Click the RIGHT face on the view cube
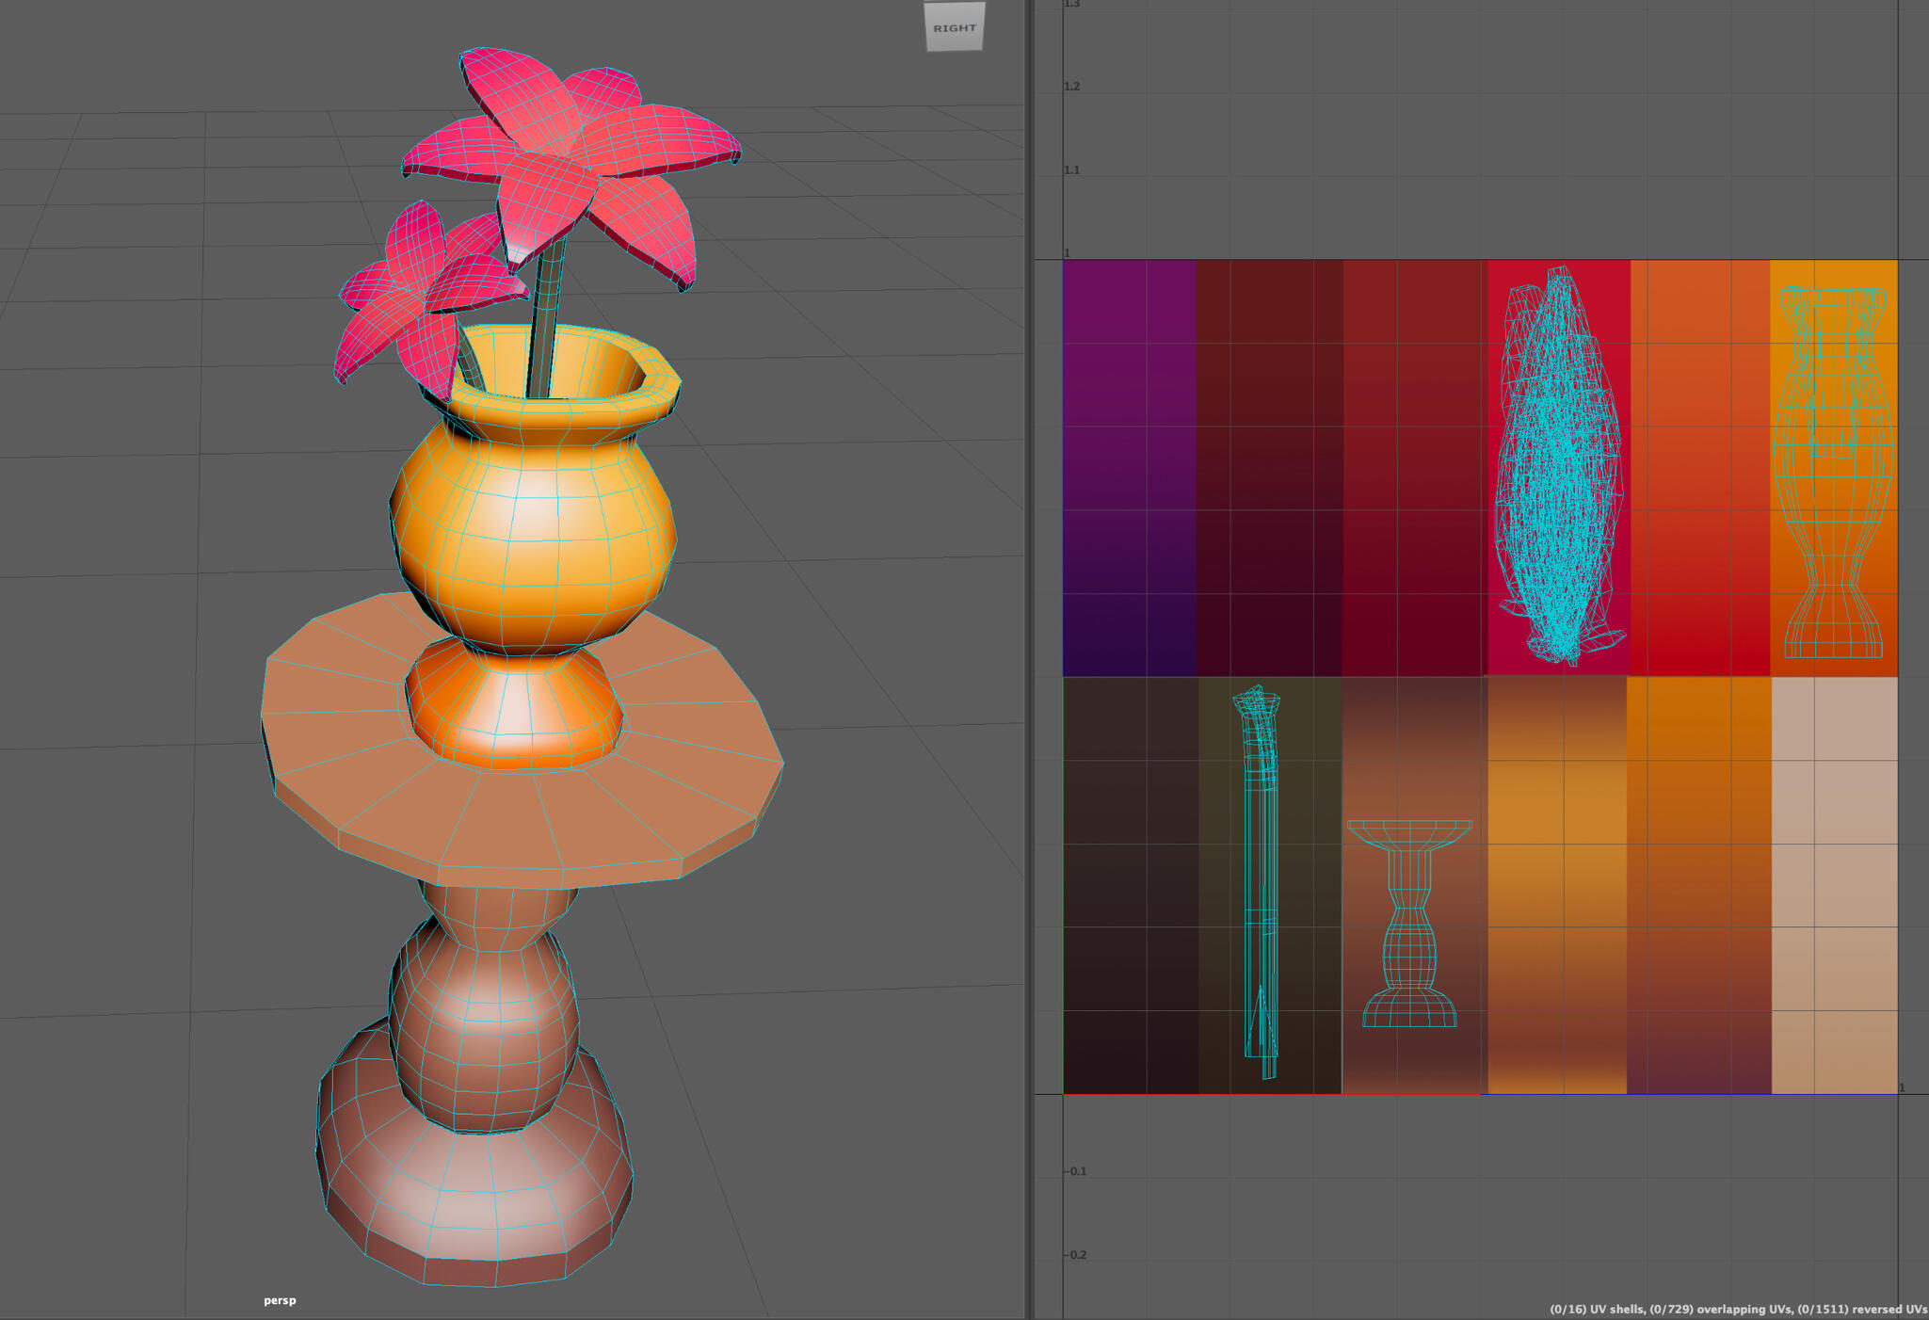Screen dimensions: 1929x1320 click(954, 25)
